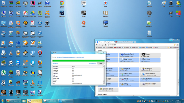Open Windows Explorer from the taskbar
Viewport: 184px width, 103px height.
pos(24,101)
